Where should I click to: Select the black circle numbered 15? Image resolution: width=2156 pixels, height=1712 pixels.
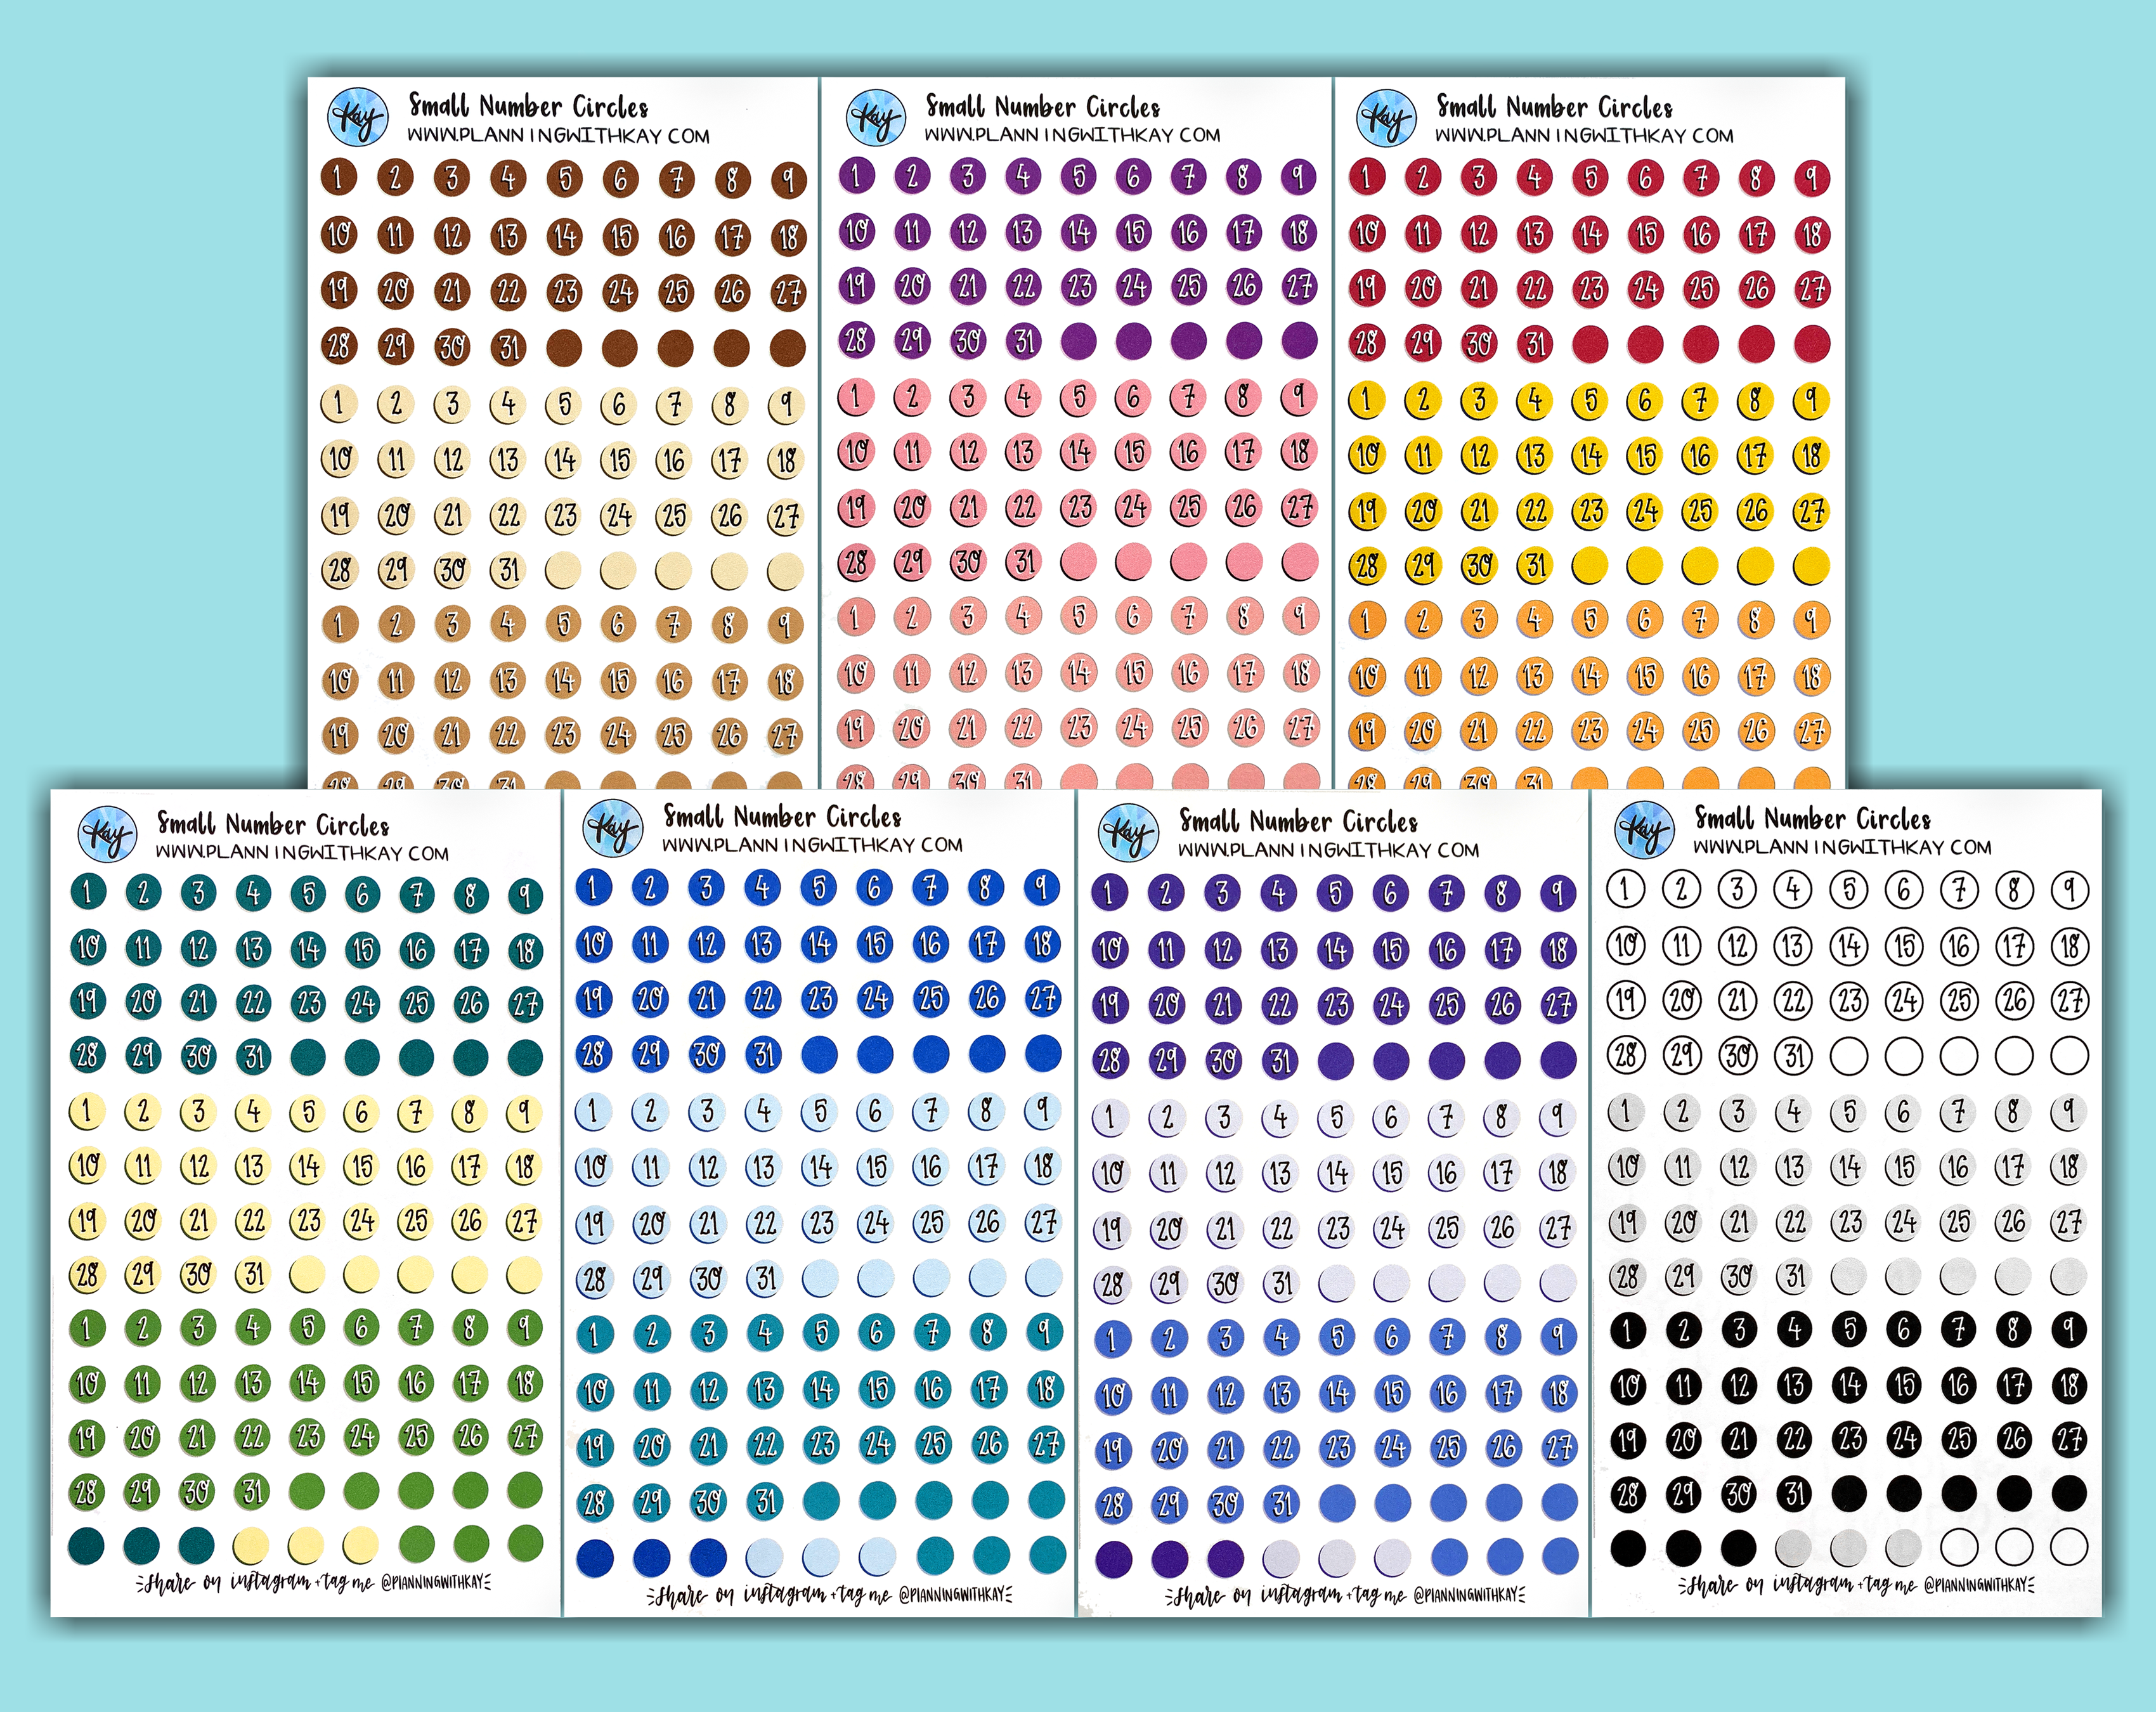(x=1904, y=1385)
